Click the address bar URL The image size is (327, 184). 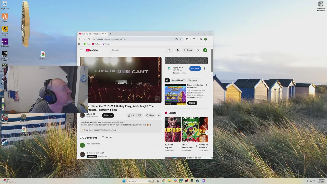coord(111,39)
